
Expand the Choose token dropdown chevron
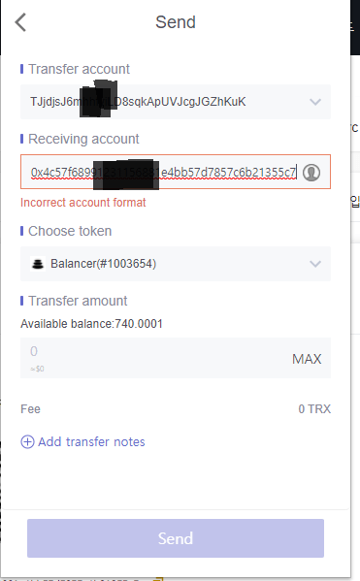pos(315,264)
